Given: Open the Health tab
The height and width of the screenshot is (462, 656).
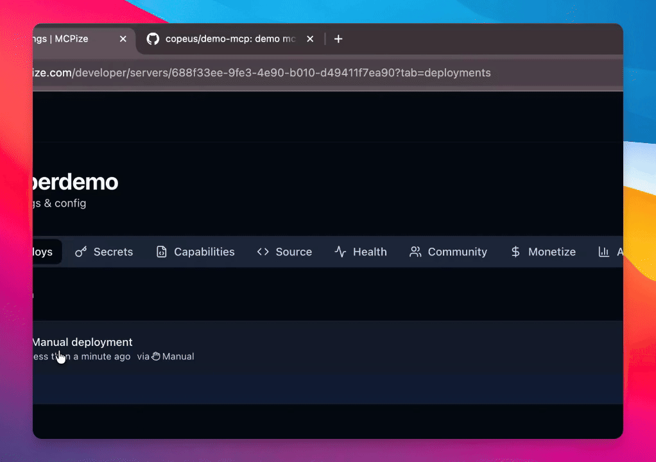Looking at the screenshot, I should tap(361, 252).
